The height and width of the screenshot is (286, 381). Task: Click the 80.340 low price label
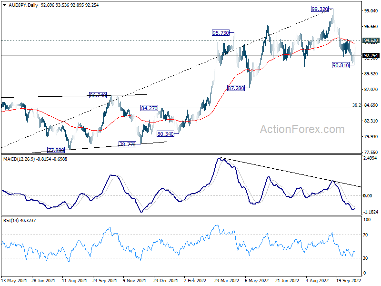click(166, 134)
